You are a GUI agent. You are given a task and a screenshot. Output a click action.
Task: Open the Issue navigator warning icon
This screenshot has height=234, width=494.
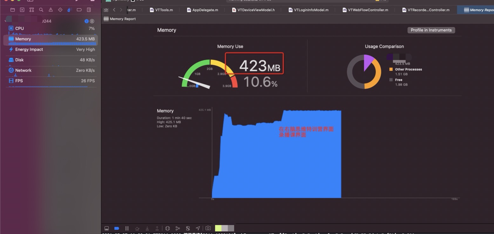[x=50, y=10]
